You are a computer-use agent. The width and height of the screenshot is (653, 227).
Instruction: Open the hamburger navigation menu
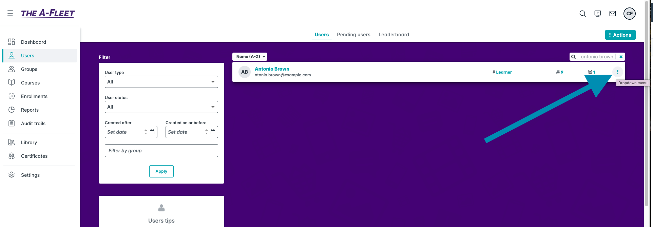[10, 13]
